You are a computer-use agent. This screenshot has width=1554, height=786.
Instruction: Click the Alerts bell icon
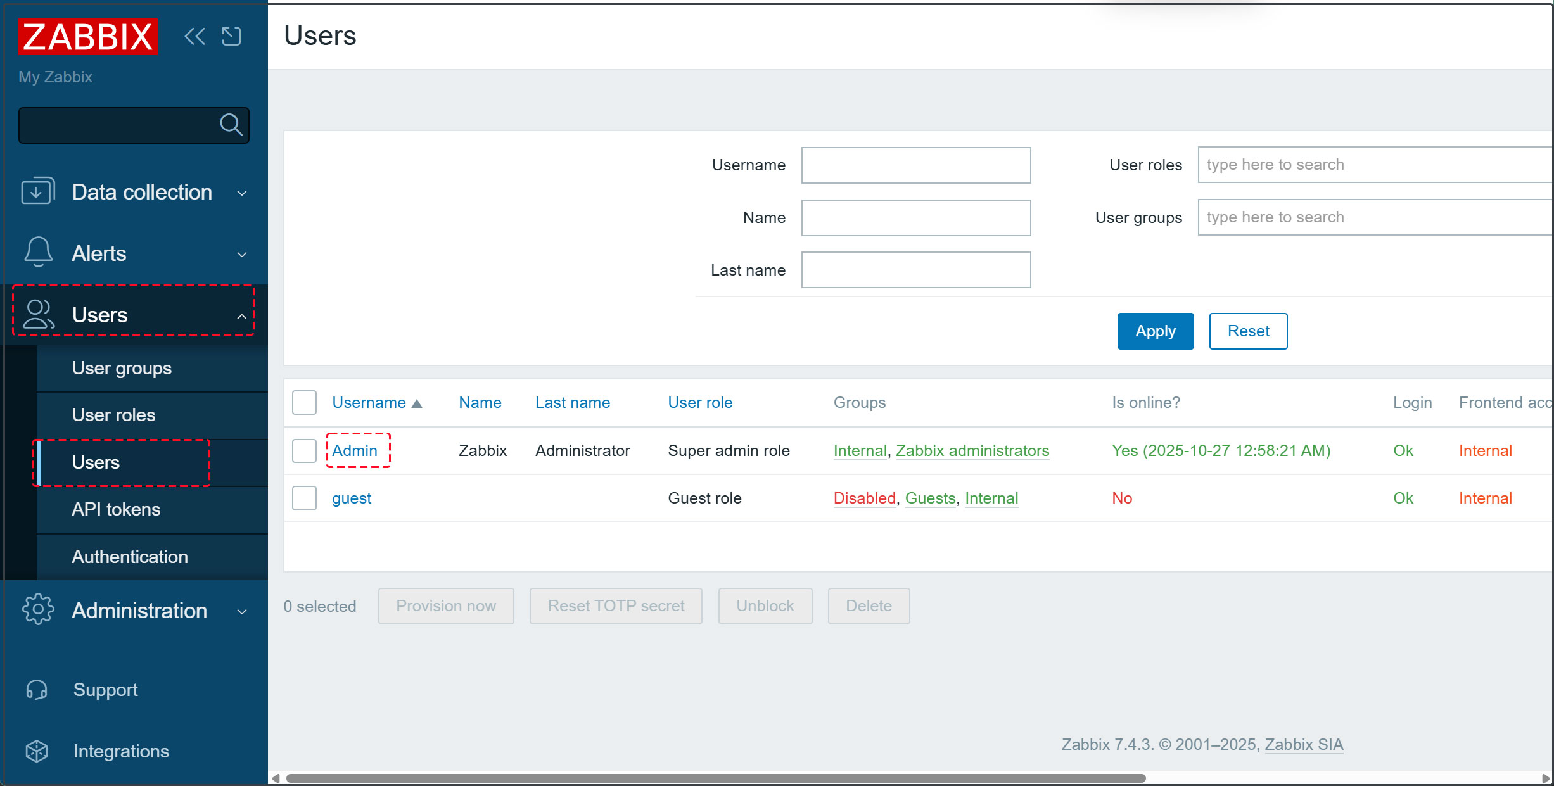(x=38, y=252)
